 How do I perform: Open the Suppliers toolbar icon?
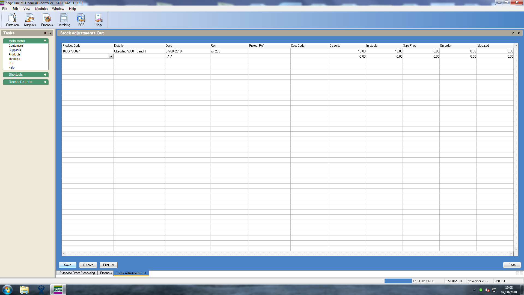(x=30, y=20)
